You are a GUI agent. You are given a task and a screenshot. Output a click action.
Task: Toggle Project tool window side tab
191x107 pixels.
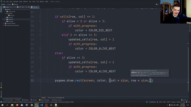1,10
